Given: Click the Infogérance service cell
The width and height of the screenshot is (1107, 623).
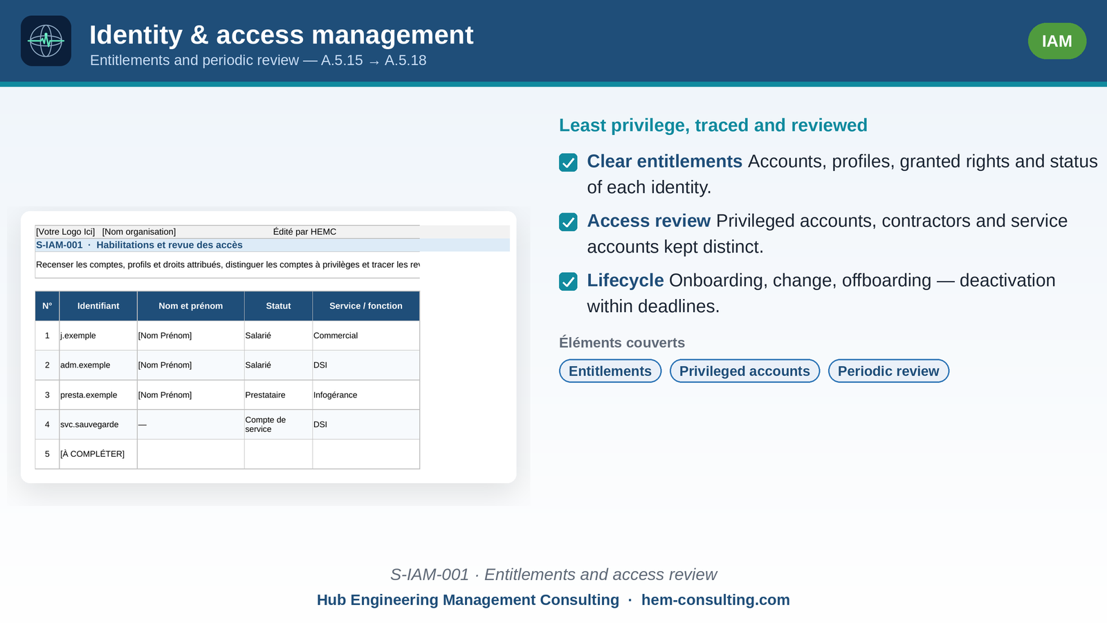Looking at the screenshot, I should (366, 395).
